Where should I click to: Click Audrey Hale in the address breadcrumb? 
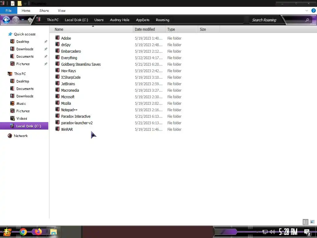pyautogui.click(x=120, y=20)
